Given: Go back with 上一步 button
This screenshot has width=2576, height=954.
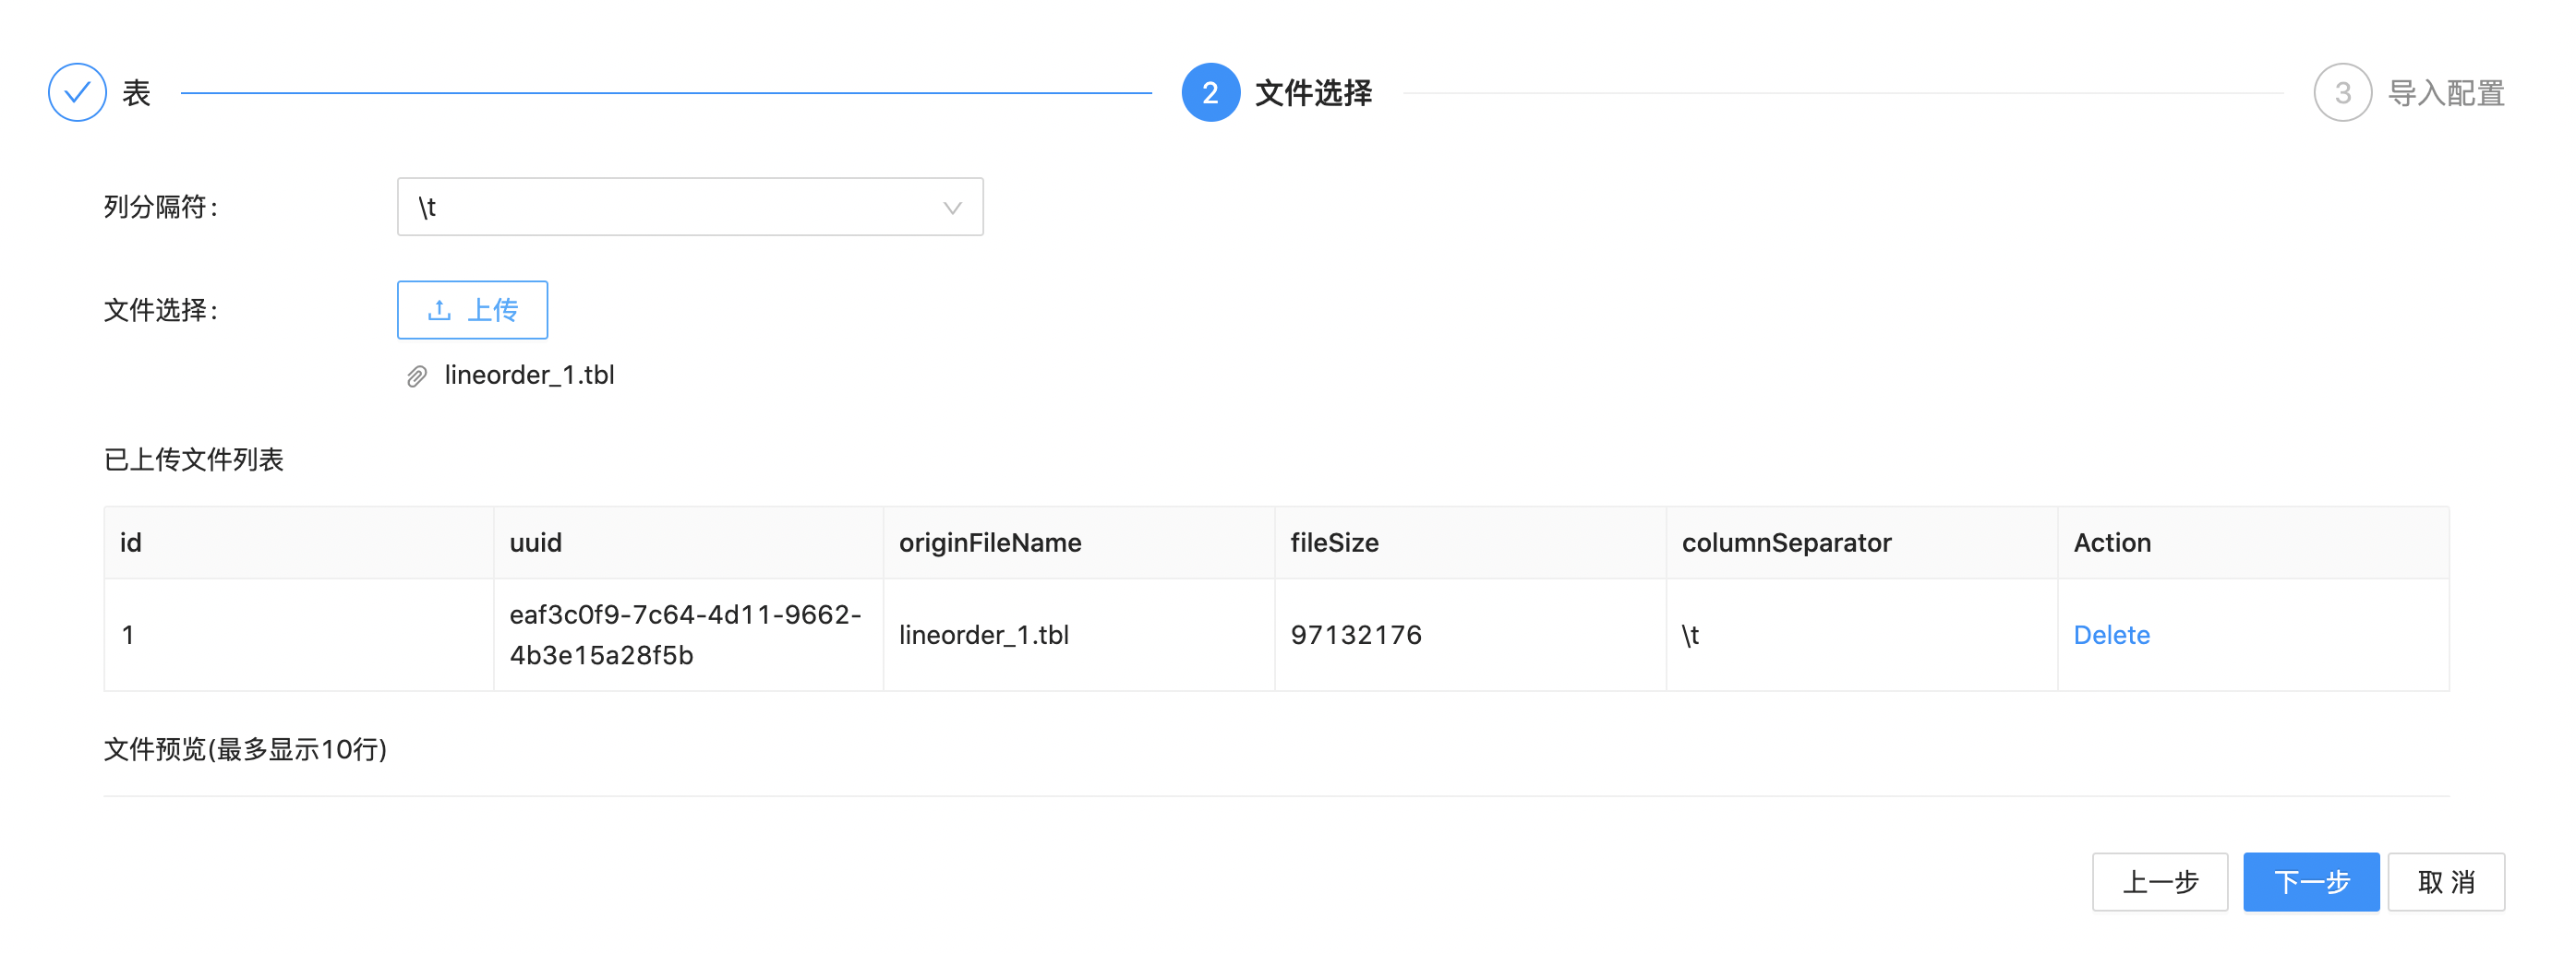Looking at the screenshot, I should pyautogui.click(x=2160, y=882).
